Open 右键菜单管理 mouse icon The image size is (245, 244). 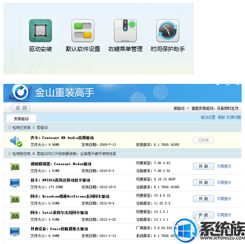click(125, 30)
